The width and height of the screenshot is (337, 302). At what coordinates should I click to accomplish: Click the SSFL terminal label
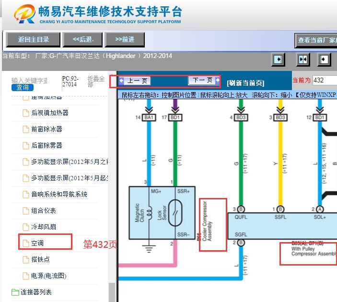point(280,217)
